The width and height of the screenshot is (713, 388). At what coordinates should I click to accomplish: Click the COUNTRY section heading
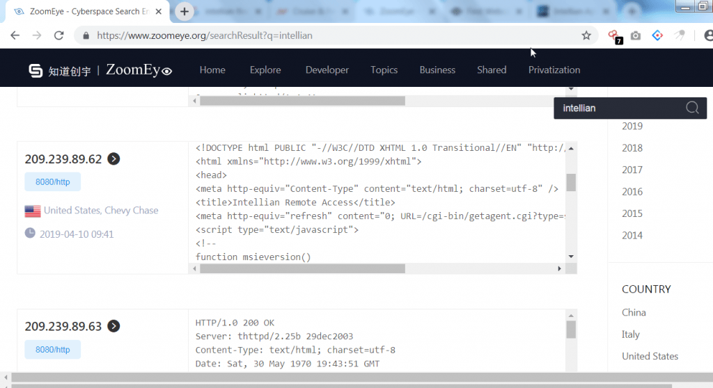[646, 289]
